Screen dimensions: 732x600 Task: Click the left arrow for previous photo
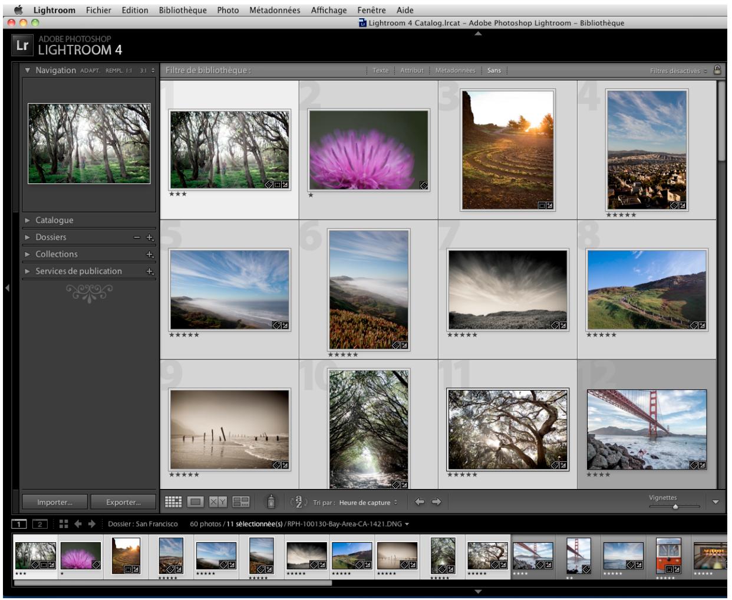[x=420, y=502]
